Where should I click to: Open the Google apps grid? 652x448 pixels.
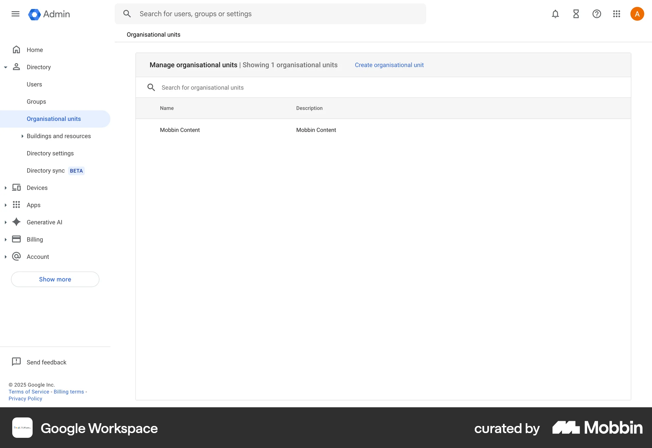[617, 14]
